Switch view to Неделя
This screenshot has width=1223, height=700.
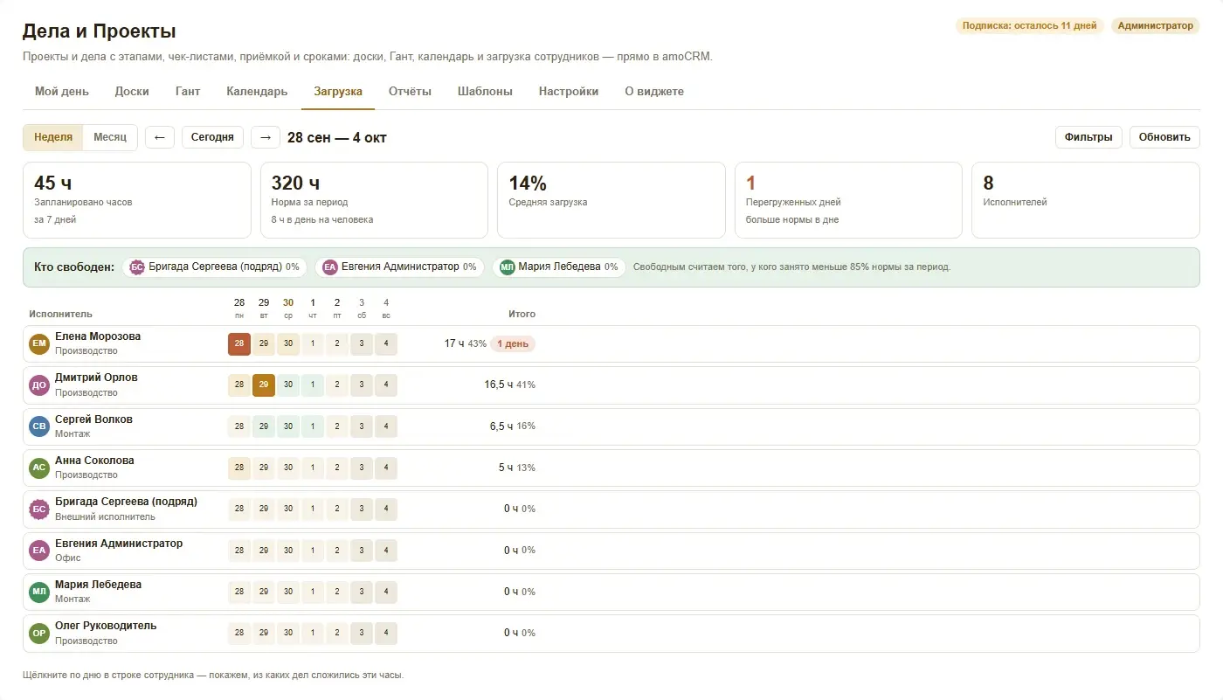click(53, 137)
